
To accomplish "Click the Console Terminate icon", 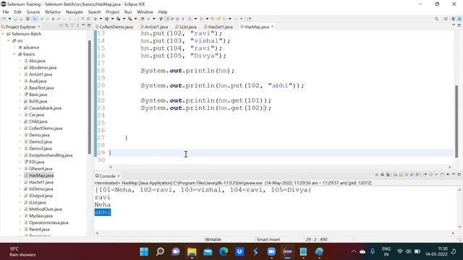I will 377,175.
